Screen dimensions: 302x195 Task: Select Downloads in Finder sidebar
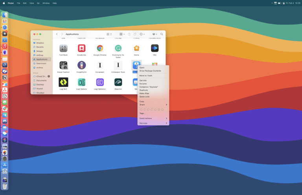(42, 64)
